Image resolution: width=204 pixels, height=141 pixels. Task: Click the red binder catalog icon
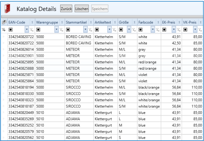7,9
